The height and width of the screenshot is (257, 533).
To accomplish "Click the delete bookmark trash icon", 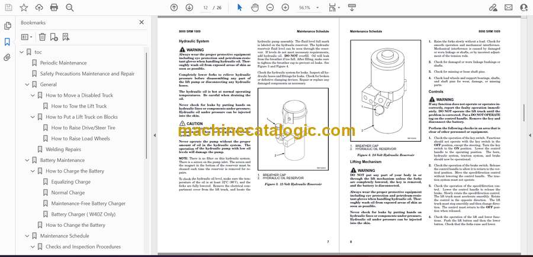I will pos(42,37).
